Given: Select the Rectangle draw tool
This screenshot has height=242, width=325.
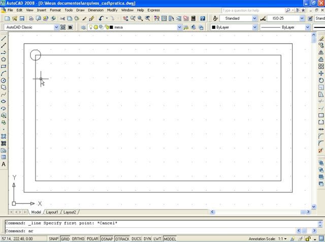Looking at the screenshot, I should (4, 66).
